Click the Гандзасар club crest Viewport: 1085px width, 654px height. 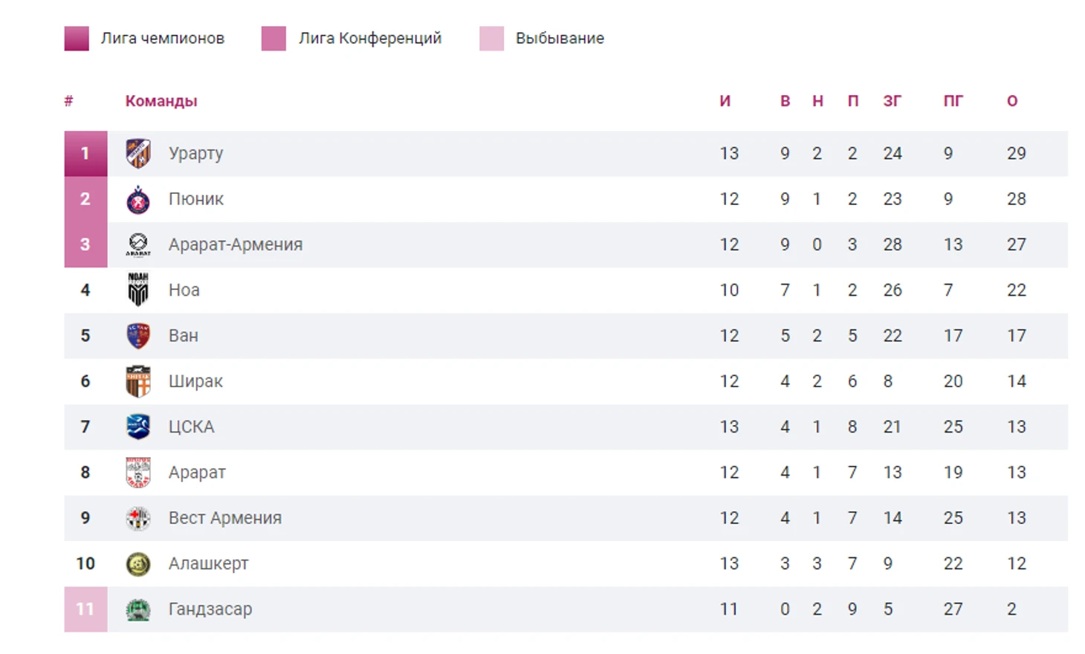coord(138,609)
